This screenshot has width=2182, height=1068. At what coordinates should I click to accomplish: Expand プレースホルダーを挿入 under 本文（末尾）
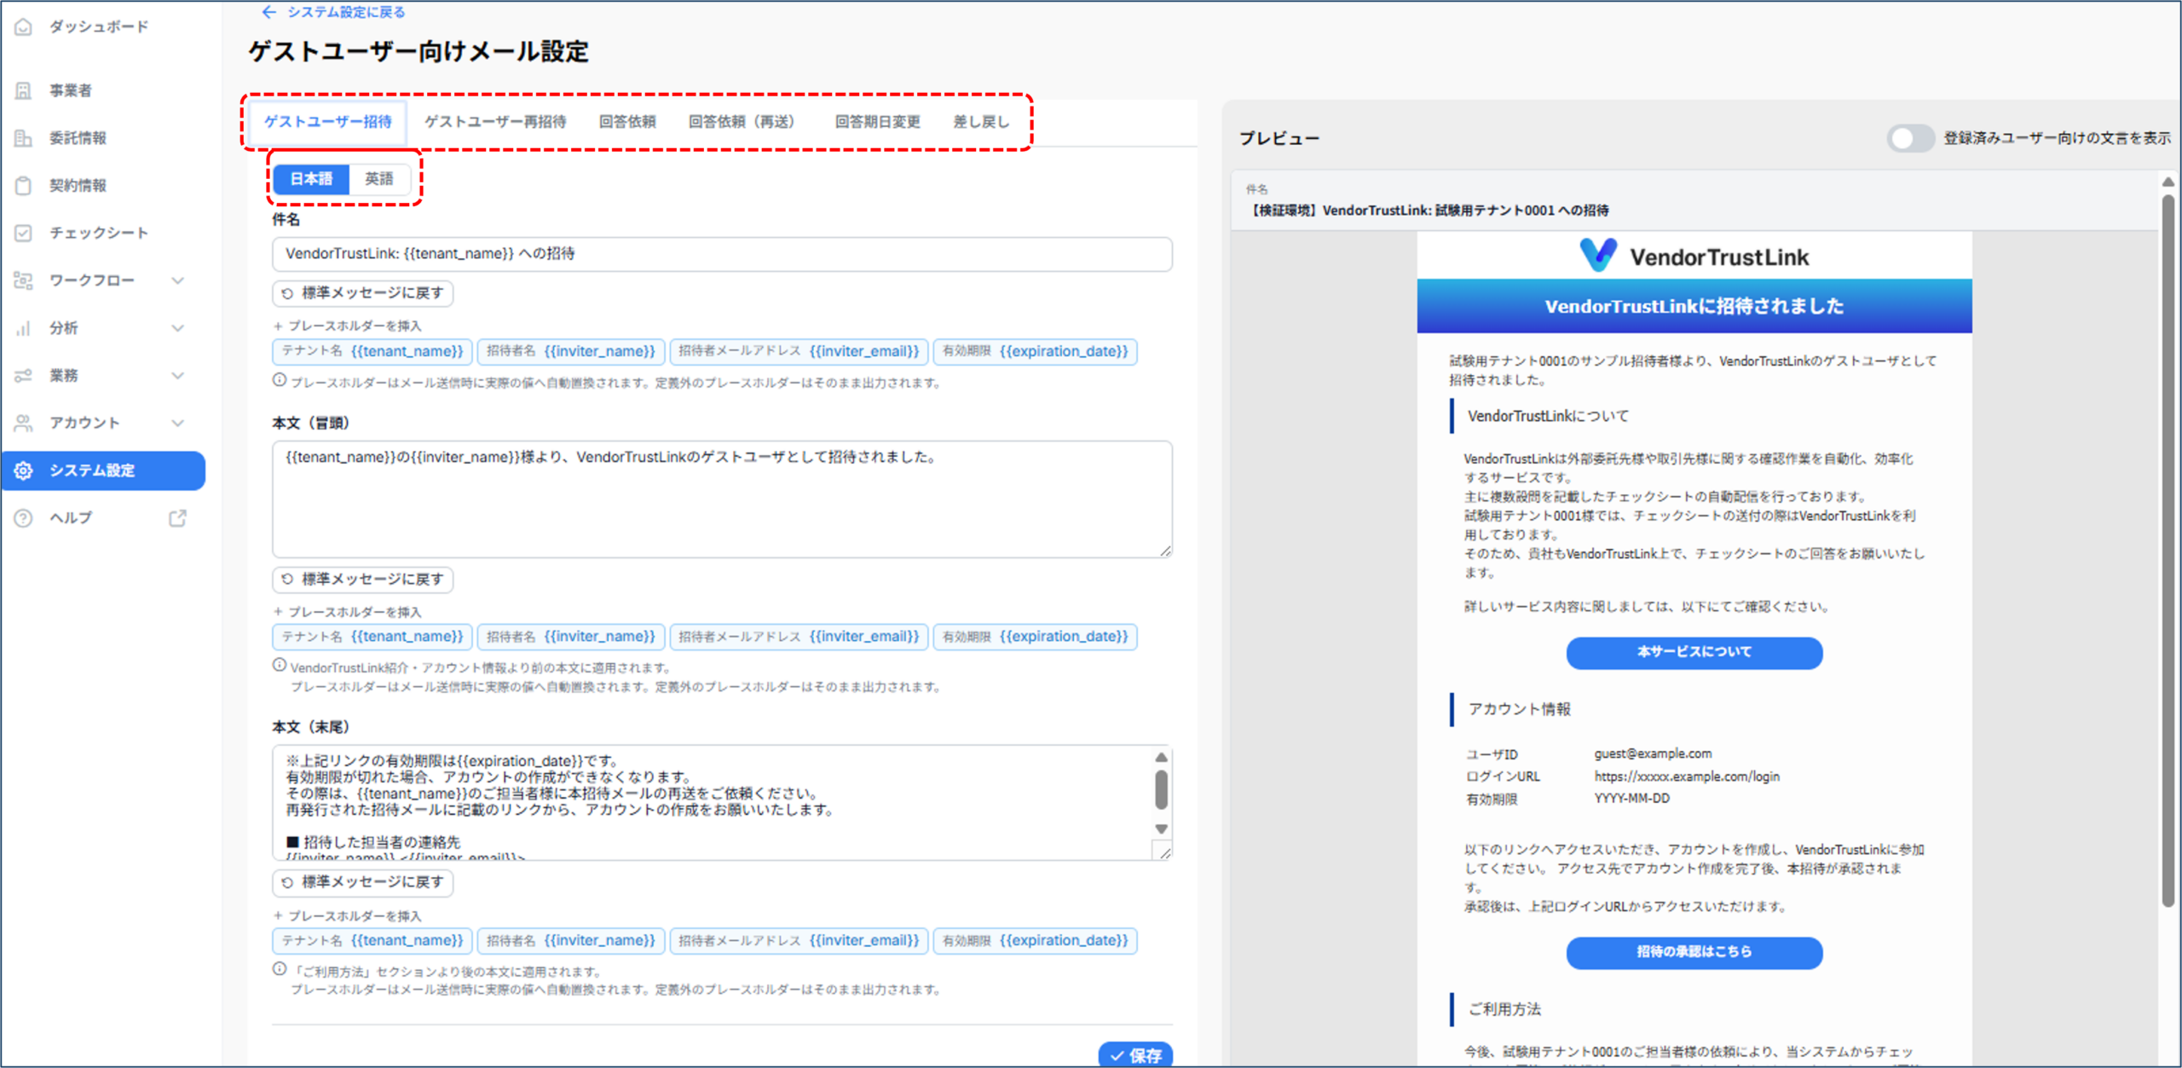[347, 916]
